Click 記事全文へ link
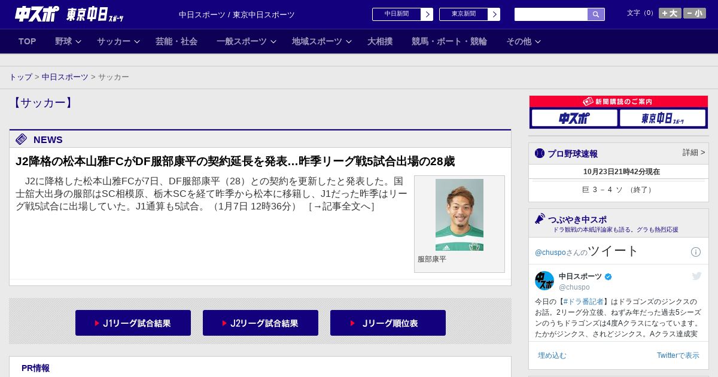This screenshot has height=377, width=718. pyautogui.click(x=341, y=206)
